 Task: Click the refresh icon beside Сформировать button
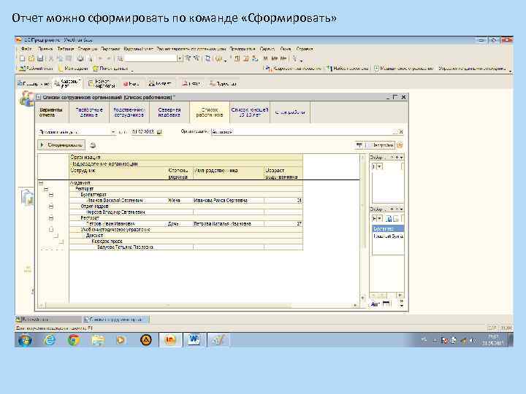coord(93,145)
